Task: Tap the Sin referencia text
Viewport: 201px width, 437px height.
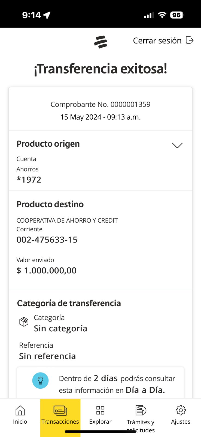Action: tap(47, 356)
